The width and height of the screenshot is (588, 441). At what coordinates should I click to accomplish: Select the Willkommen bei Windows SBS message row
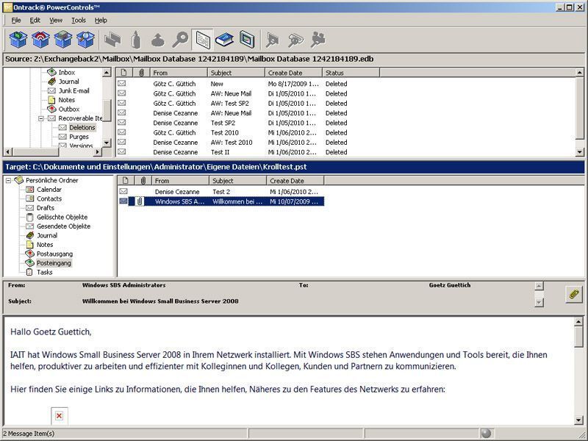(220, 201)
